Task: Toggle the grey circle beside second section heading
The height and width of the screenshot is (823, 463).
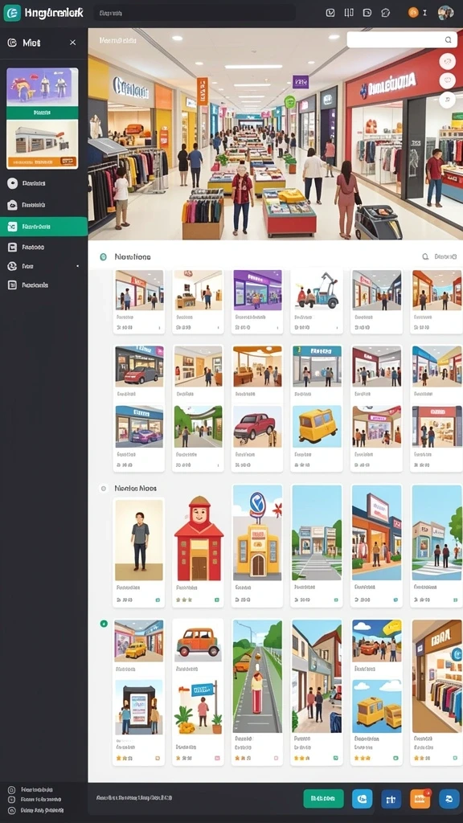Action: tap(104, 488)
